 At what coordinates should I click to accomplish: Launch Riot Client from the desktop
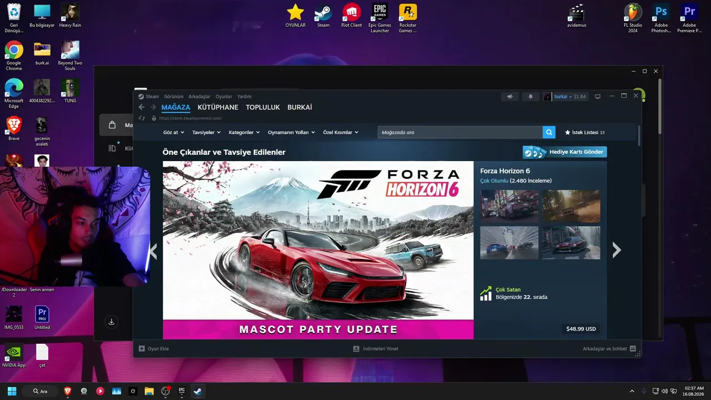point(352,16)
